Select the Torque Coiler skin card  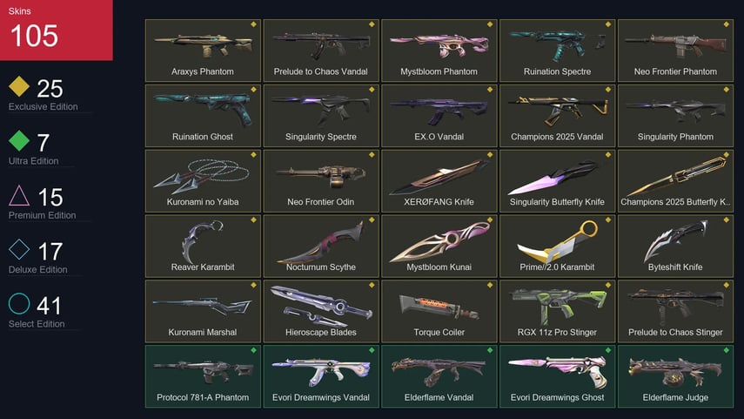coord(439,311)
